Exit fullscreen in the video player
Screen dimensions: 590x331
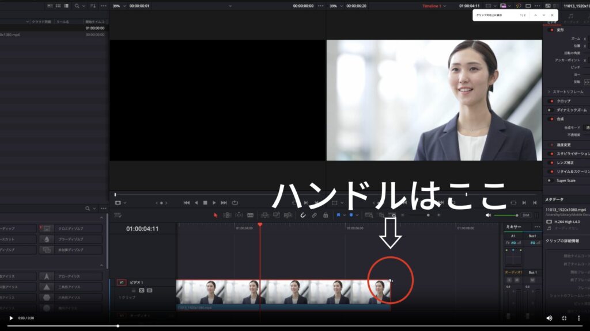[564, 318]
